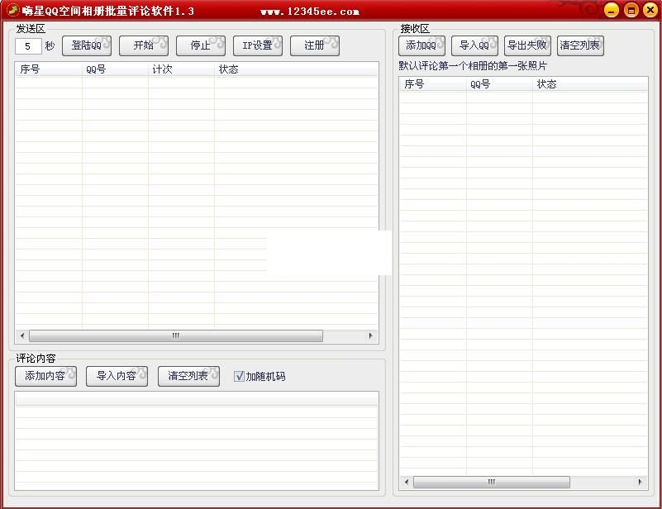Click 导入QQ import button
Viewport: 662px width, 509px height.
[474, 45]
